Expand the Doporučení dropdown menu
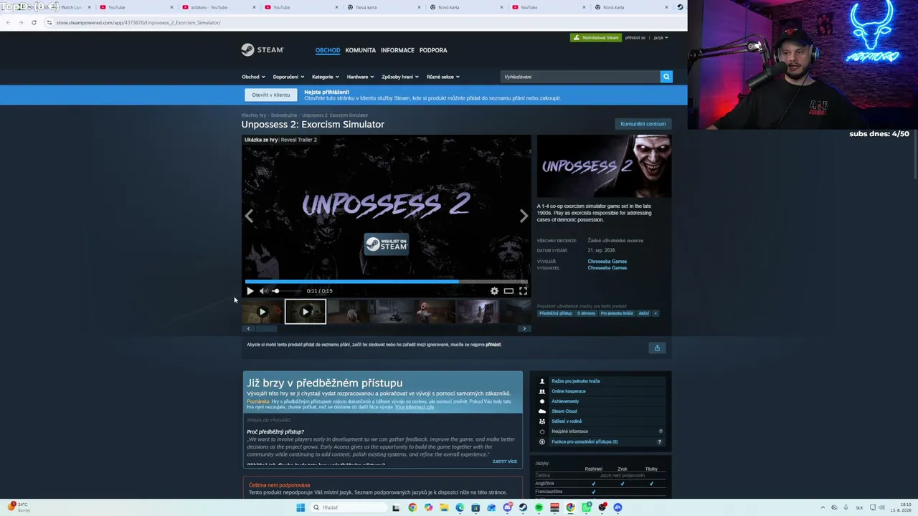Viewport: 918px width, 516px height. pyautogui.click(x=288, y=77)
